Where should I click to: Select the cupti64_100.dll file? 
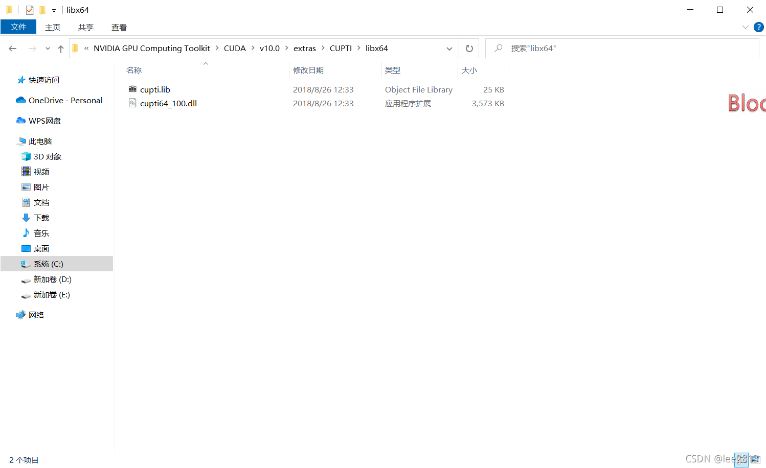(168, 103)
